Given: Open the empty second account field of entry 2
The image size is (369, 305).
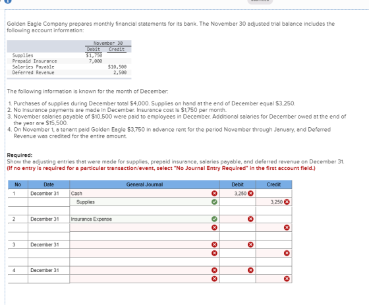Looking at the screenshot, I should [x=144, y=227].
